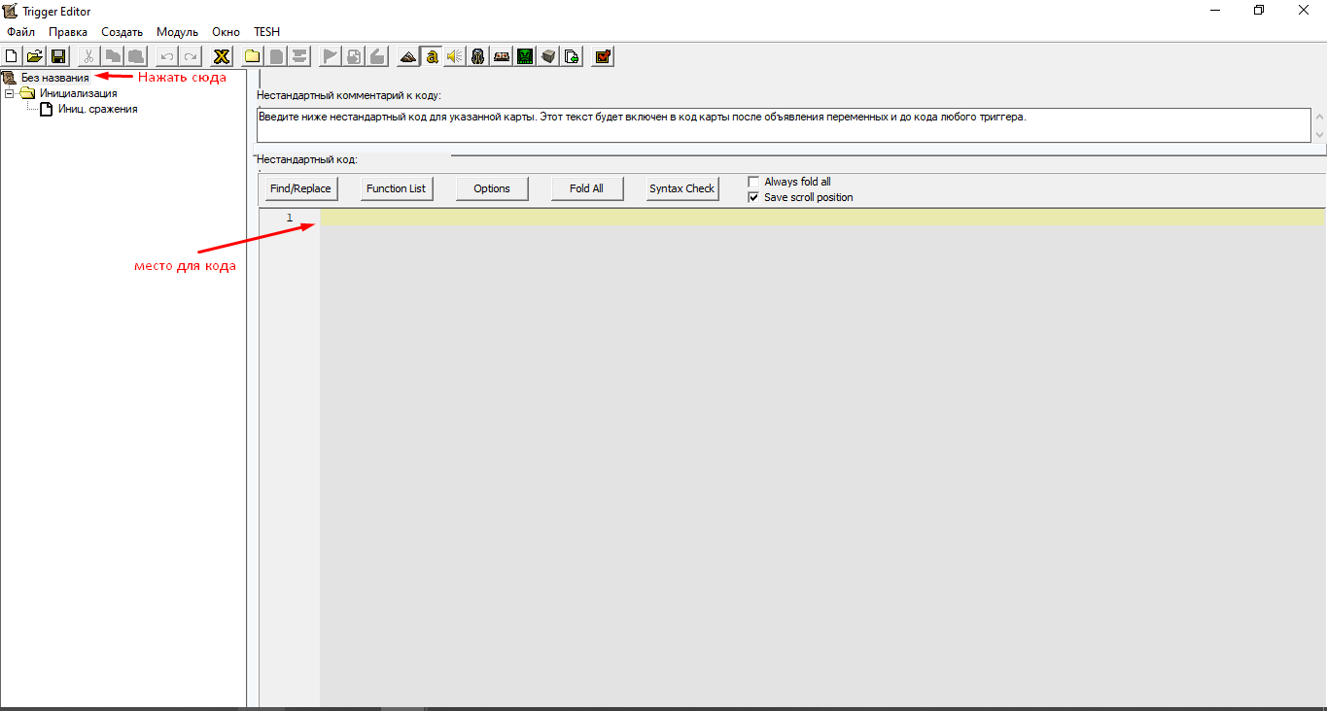This screenshot has width=1327, height=711.
Task: Click the 'Нестандартный комментарий к коду:' label
Action: click(349, 94)
